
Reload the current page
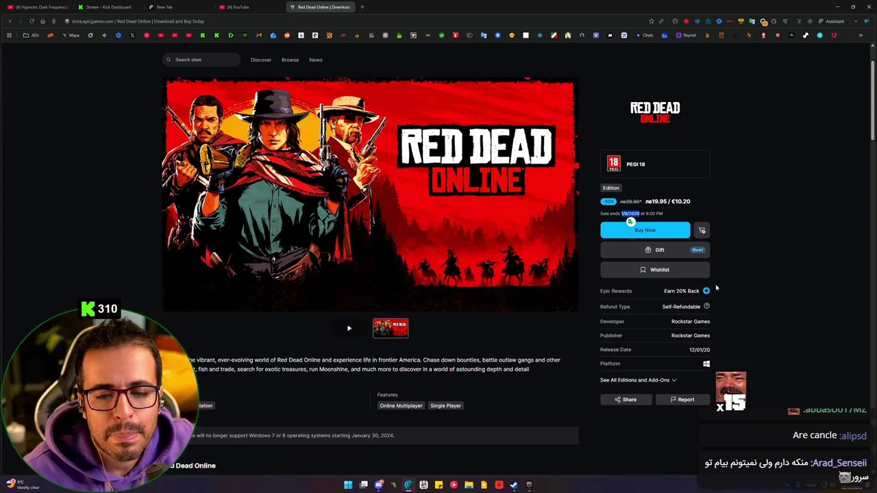click(32, 21)
